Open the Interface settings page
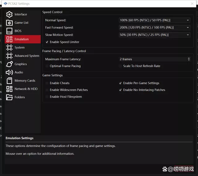 point(23,15)
